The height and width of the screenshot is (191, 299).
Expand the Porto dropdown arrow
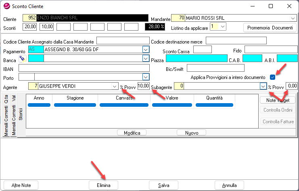146,77
